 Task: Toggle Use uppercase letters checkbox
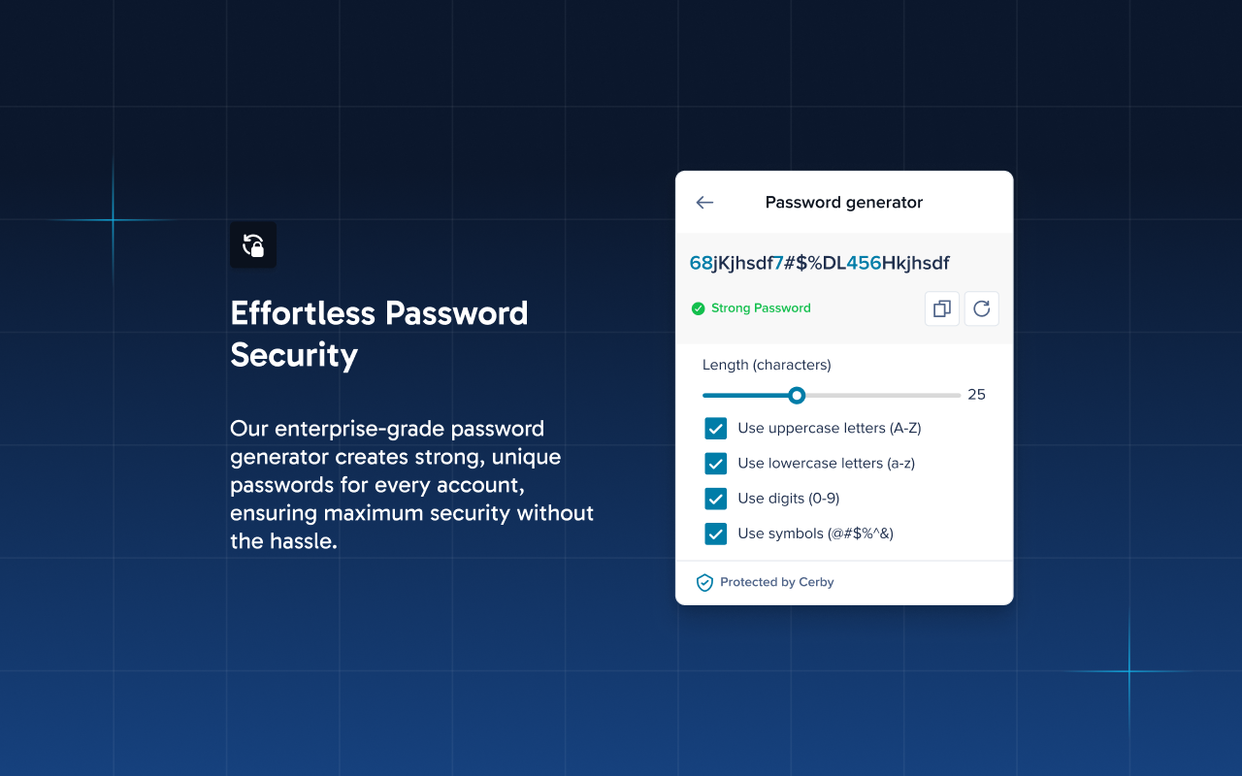point(716,429)
